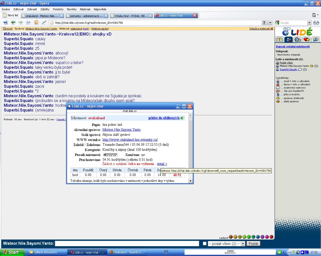Click the Nero search green go arrow
Screen dimensions: 321x256
279,252
